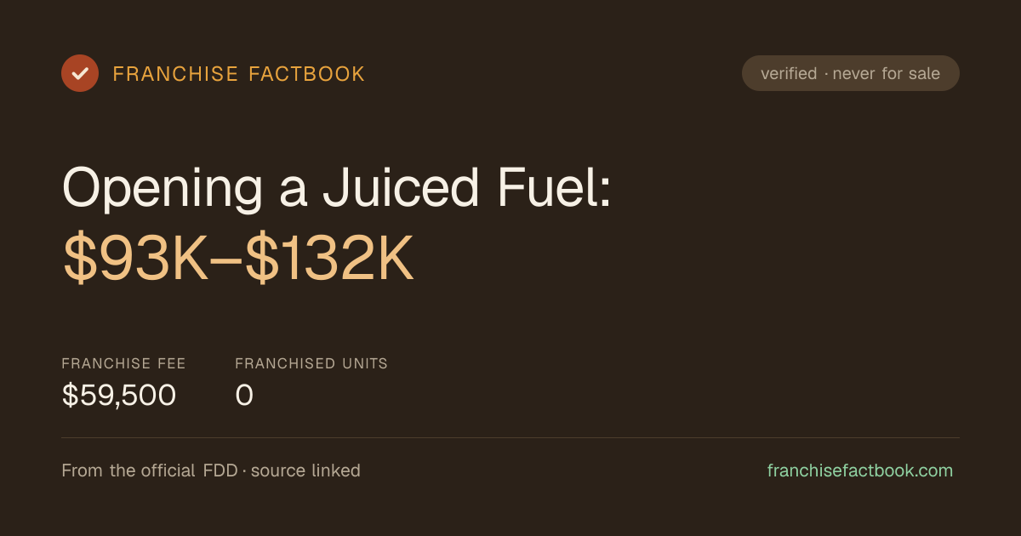
Task: Click the verified never for sale badge
Action: [851, 73]
